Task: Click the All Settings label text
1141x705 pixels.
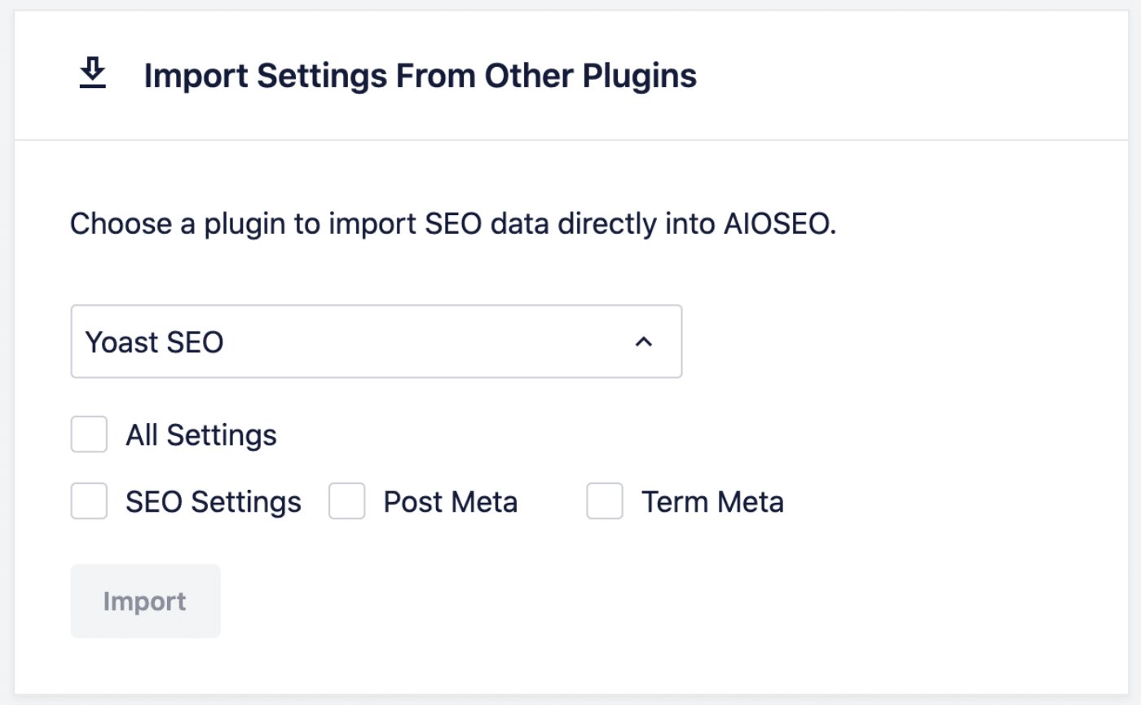Action: click(200, 435)
